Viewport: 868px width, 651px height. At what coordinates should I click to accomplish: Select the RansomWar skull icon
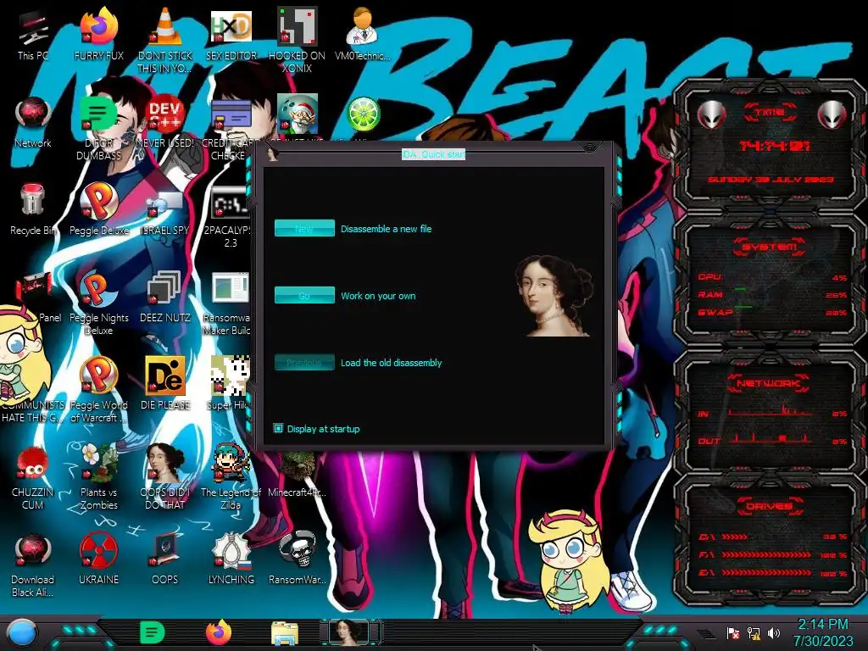[297, 559]
